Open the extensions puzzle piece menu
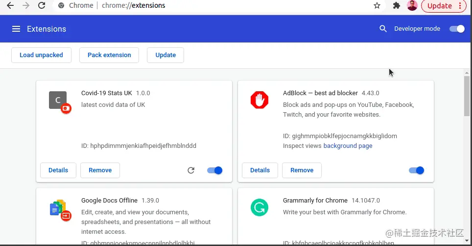The height and width of the screenshot is (246, 472). [397, 5]
